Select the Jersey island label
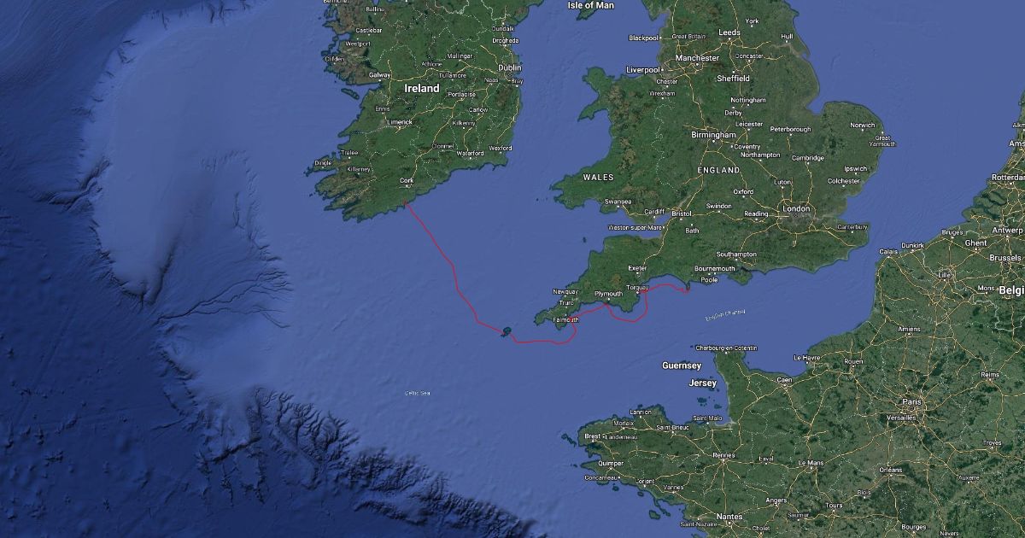Image resolution: width=1025 pixels, height=538 pixels. click(704, 383)
